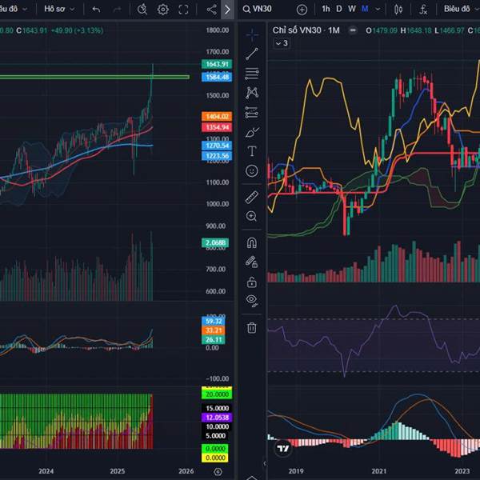480x480 pixels.
Task: Select the XABCD pattern tool
Action: coord(252,93)
